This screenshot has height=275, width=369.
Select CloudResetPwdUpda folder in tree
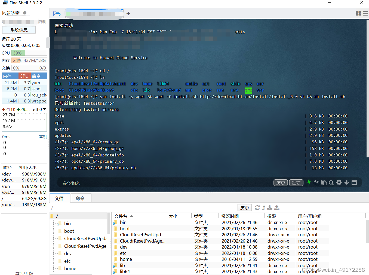click(85, 238)
